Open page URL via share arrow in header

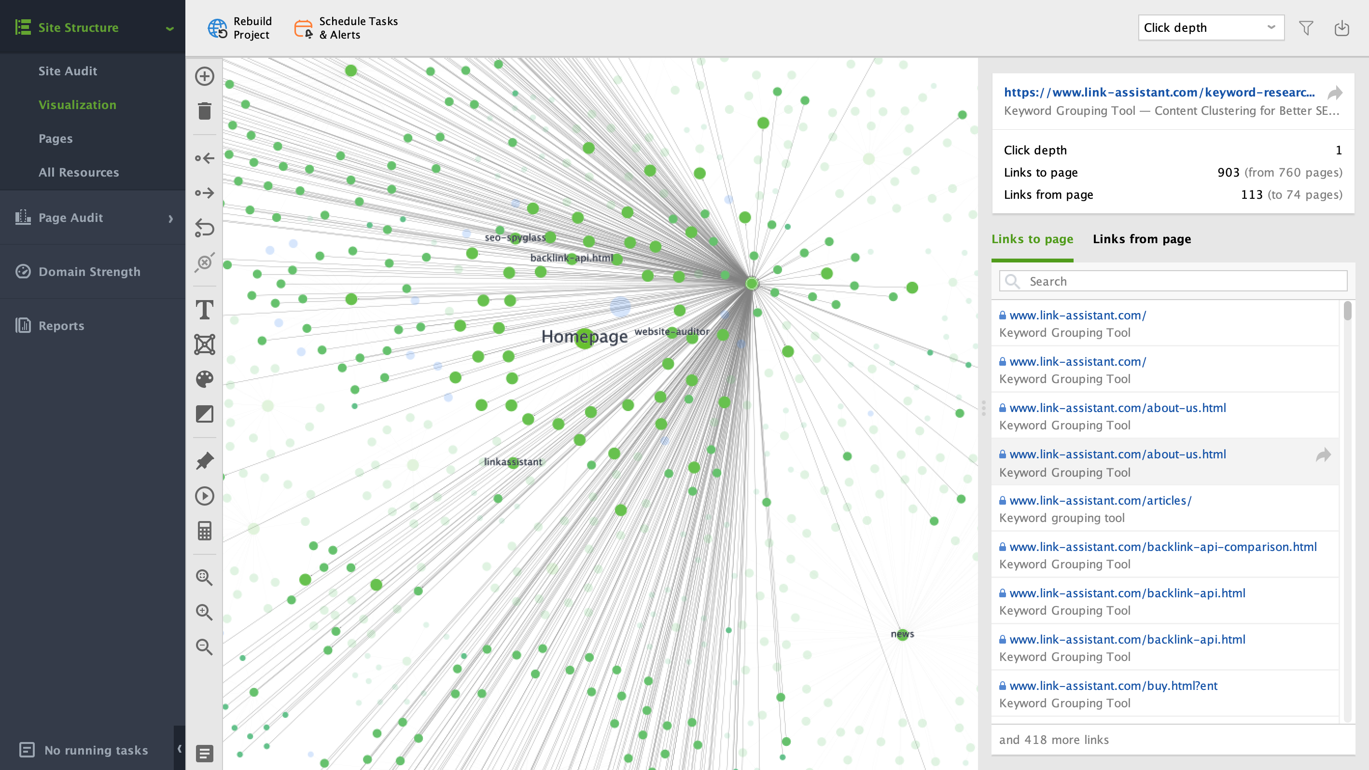(1335, 93)
